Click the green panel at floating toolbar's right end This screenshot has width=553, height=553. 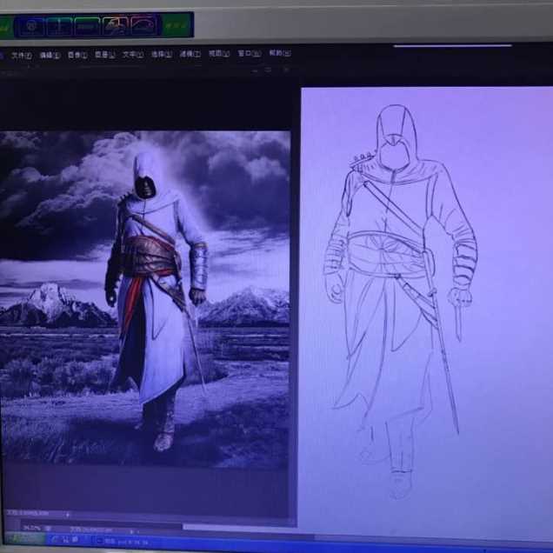point(177,25)
